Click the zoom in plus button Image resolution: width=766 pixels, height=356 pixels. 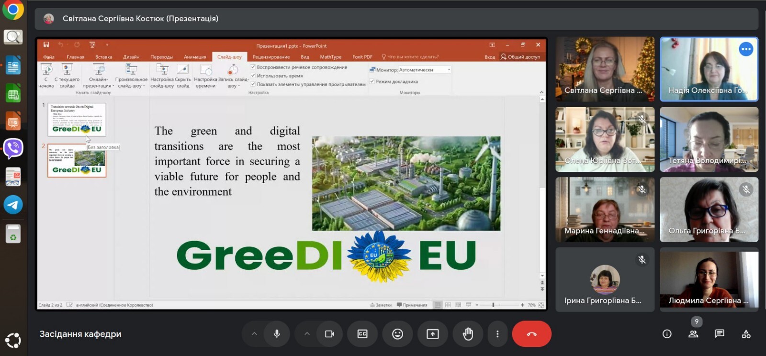[522, 305]
